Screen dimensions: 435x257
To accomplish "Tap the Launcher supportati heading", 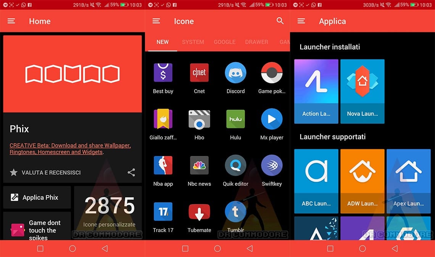I will (332, 137).
